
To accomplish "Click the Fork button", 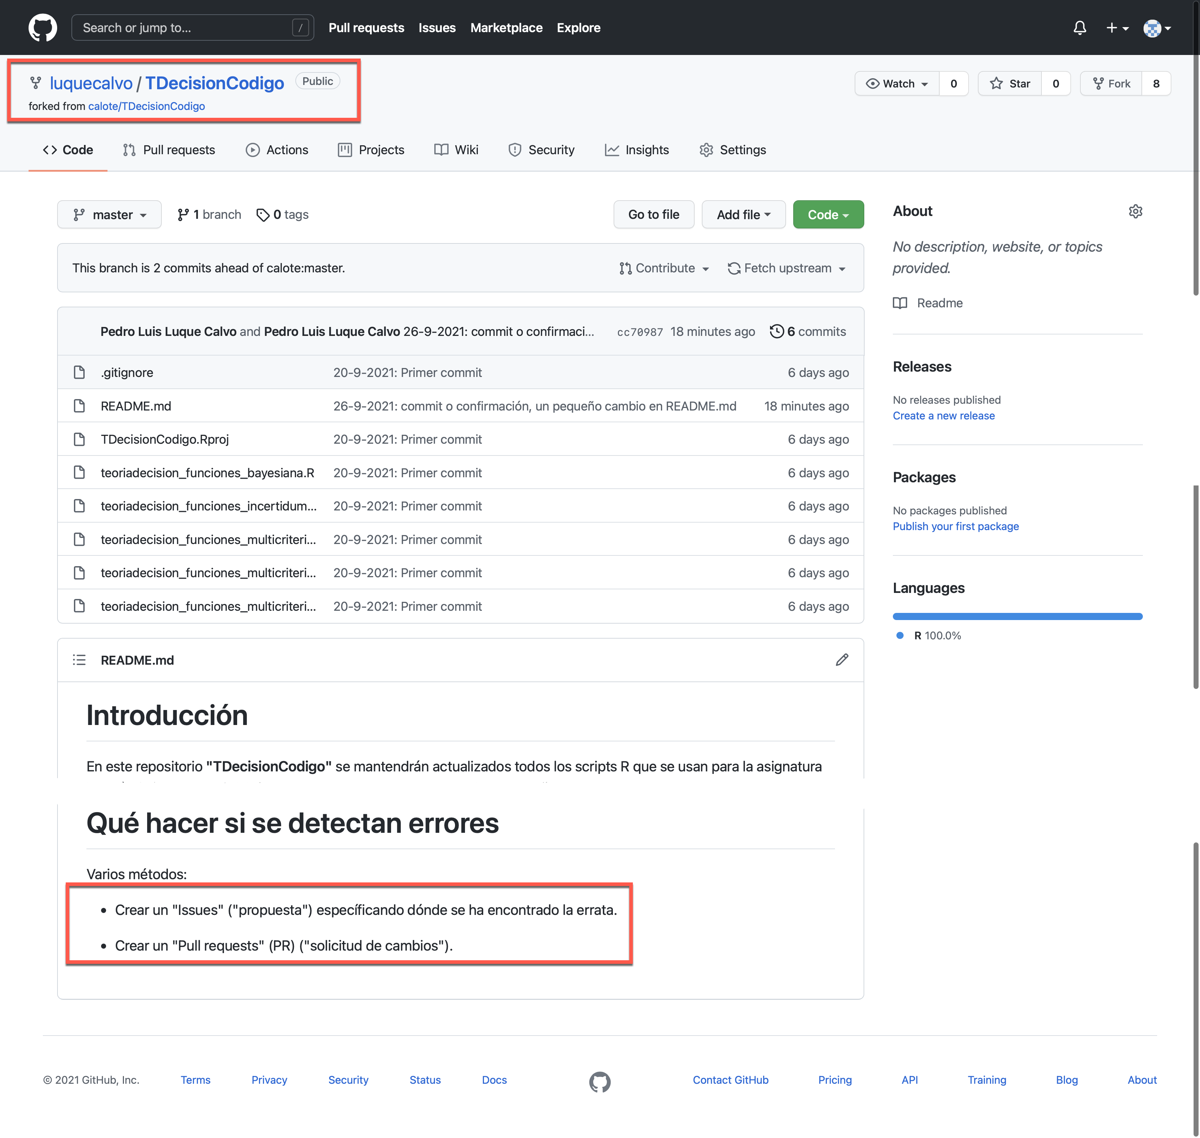I will point(1111,84).
